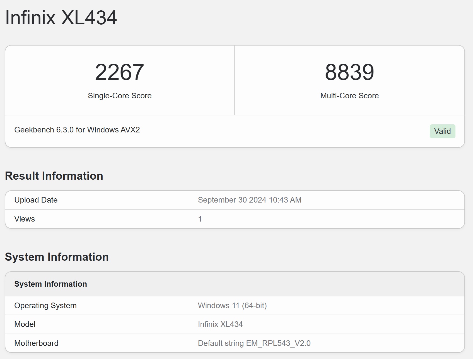Select the Views row label
Screen dimensions: 473x359
pos(25,219)
